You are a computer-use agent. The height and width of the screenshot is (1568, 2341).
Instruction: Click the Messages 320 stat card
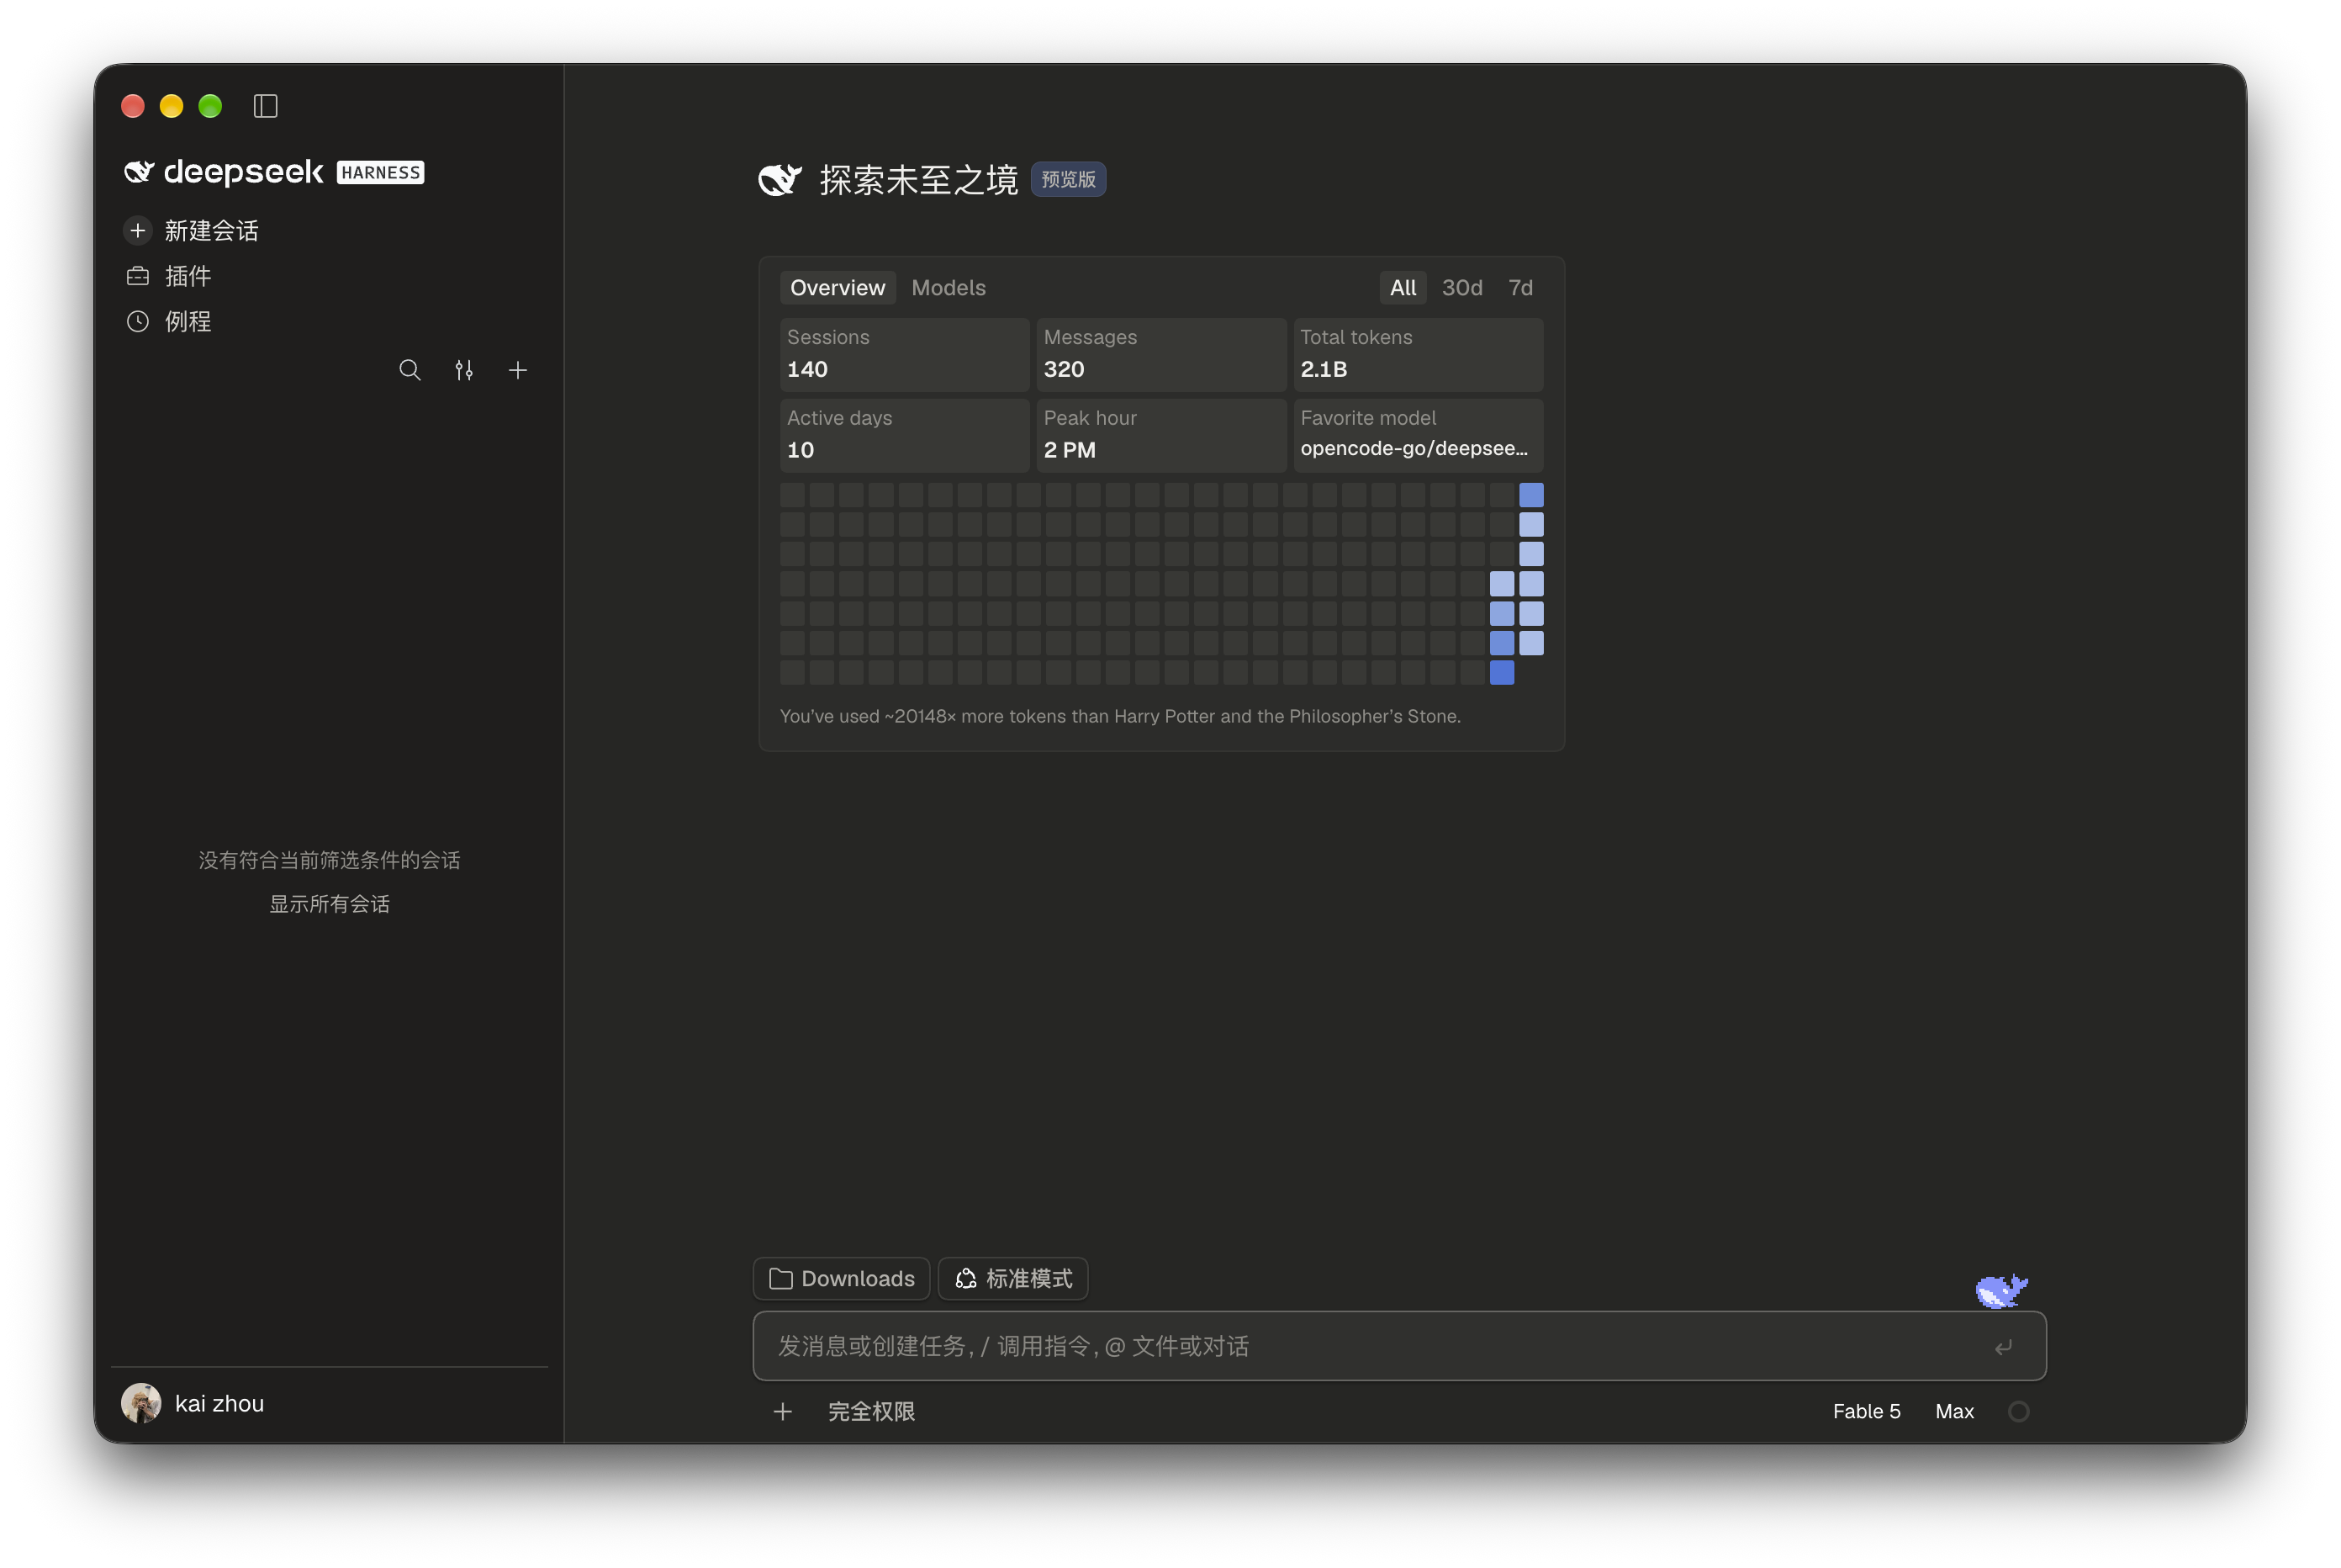(x=1161, y=354)
